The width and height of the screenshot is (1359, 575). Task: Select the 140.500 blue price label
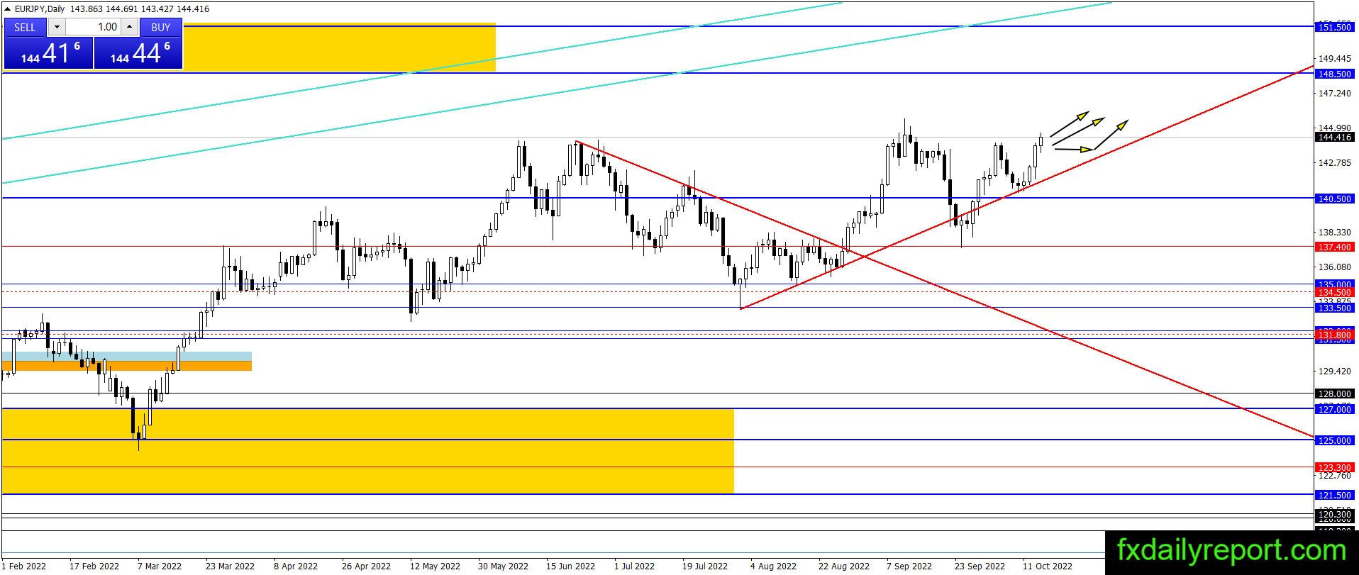coord(1334,199)
